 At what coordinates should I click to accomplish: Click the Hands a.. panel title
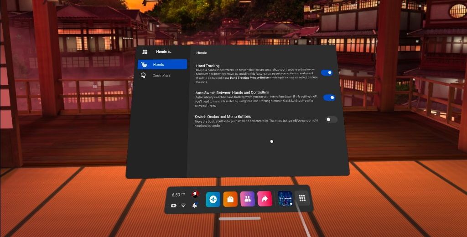tap(164, 52)
